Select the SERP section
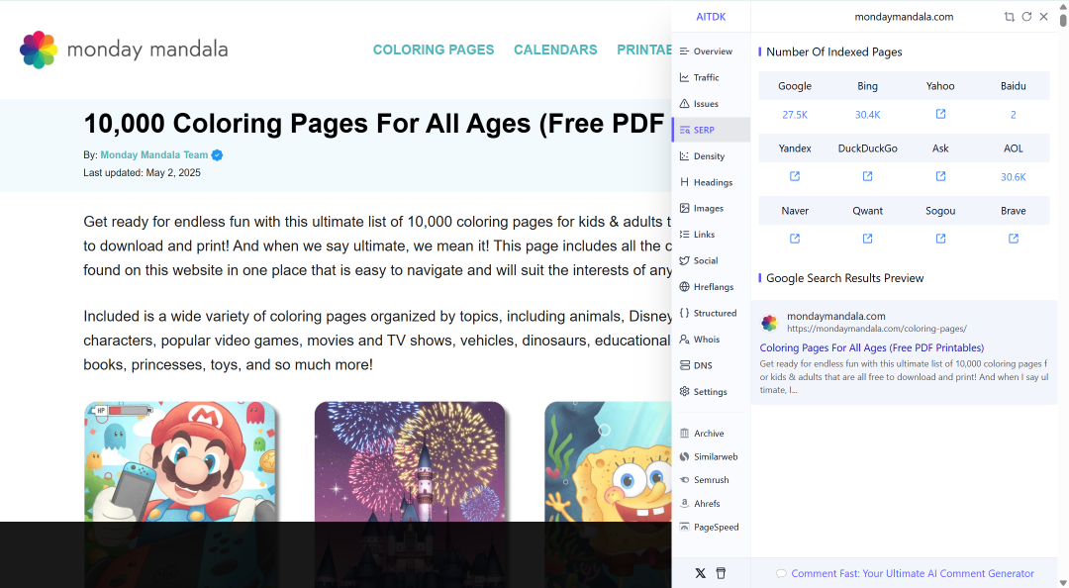1069x588 pixels. [711, 130]
